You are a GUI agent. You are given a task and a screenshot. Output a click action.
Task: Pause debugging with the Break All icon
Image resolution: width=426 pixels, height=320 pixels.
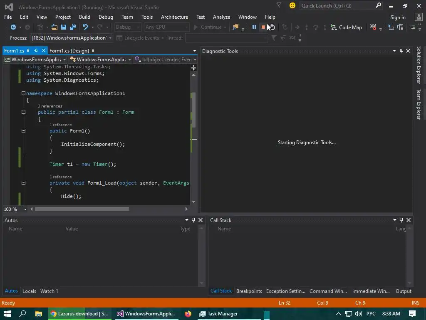click(x=254, y=27)
